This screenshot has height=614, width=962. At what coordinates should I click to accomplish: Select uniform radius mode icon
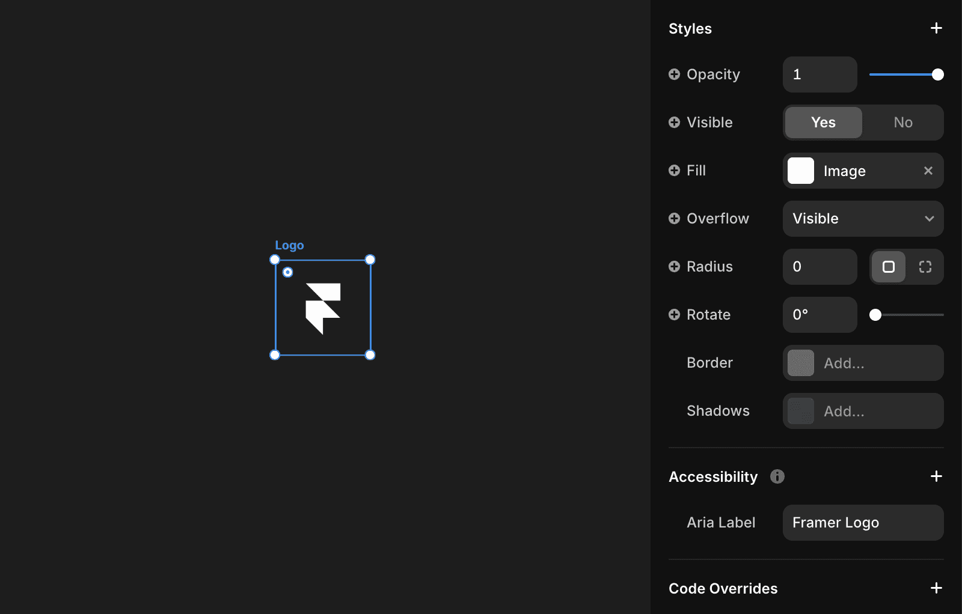point(889,267)
